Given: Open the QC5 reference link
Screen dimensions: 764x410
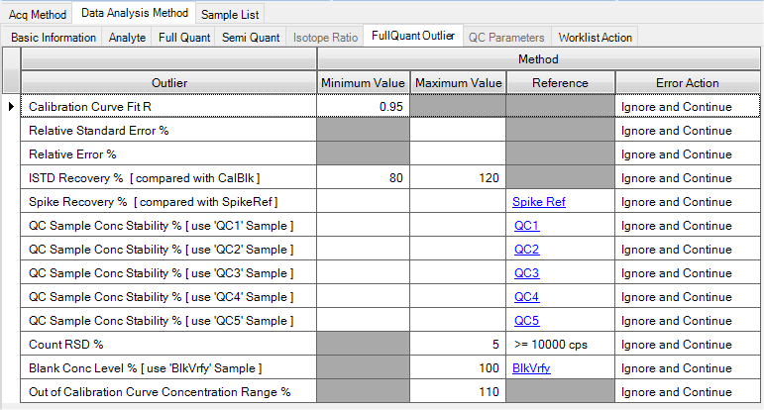Looking at the screenshot, I should tap(527, 321).
